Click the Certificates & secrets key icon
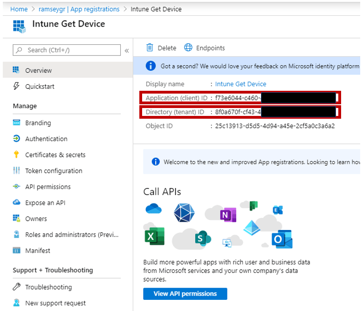This screenshot has width=363, height=311. pos(17,155)
